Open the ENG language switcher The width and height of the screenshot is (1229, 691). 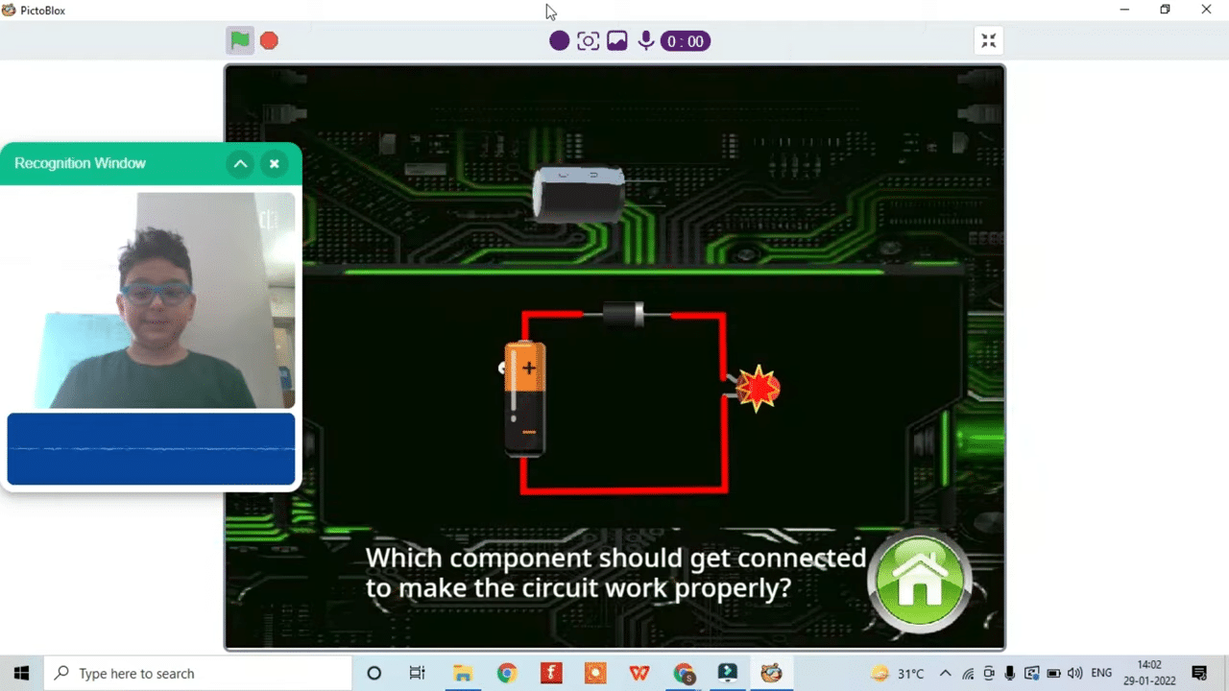[x=1100, y=673]
